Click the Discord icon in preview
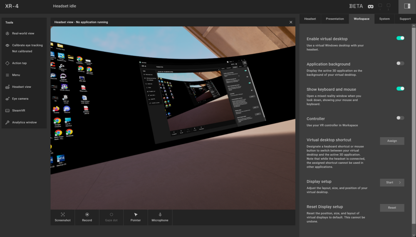 click(x=67, y=109)
